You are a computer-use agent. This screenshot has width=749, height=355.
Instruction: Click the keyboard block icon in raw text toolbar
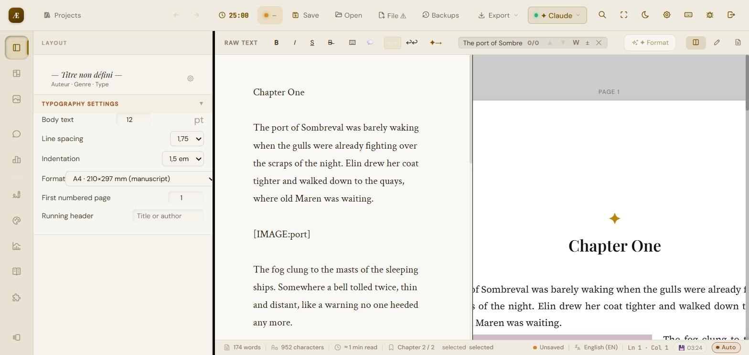(352, 43)
